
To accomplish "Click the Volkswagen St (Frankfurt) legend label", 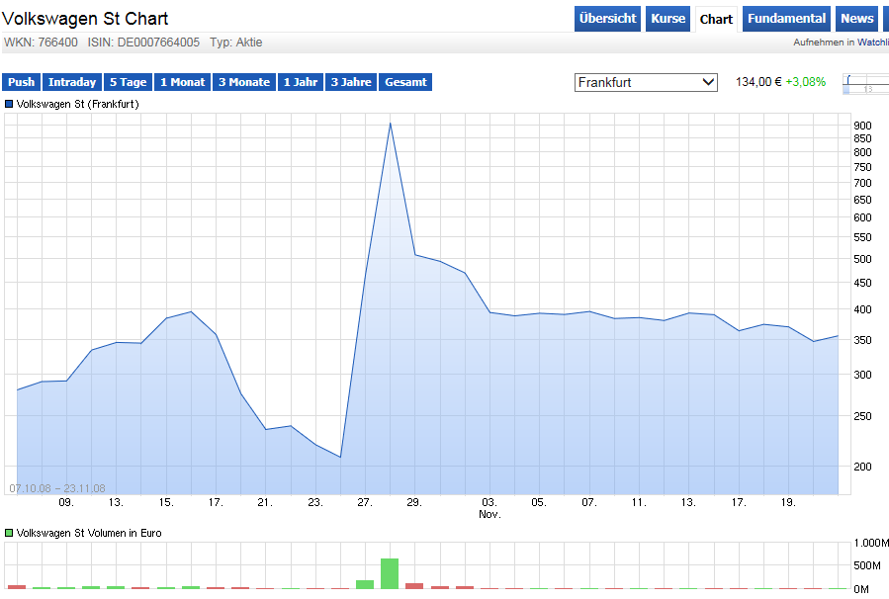I will [78, 104].
